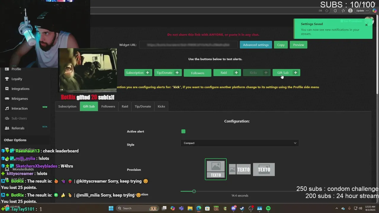Switch to the Followers alert tab
The height and width of the screenshot is (213, 379).
pyautogui.click(x=108, y=106)
